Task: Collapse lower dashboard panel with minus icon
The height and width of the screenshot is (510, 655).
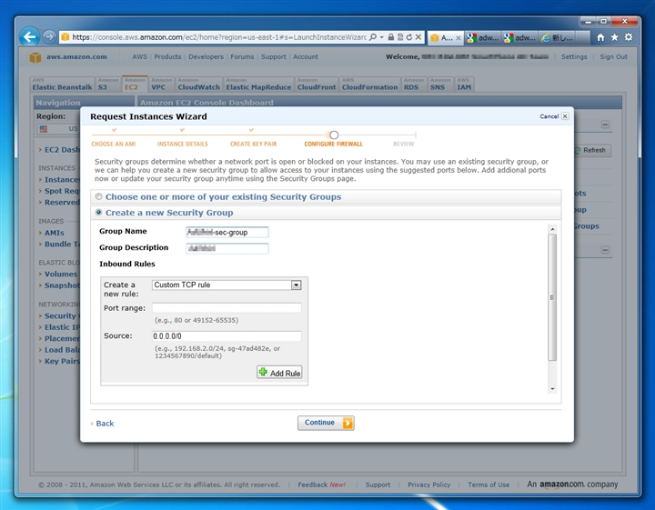Action: coord(605,250)
